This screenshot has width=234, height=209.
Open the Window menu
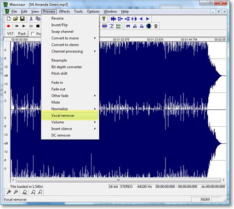(110, 11)
